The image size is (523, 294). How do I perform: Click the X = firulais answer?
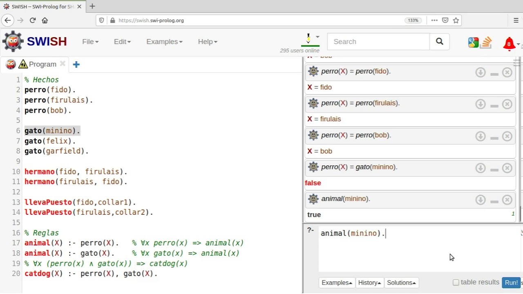324,119
